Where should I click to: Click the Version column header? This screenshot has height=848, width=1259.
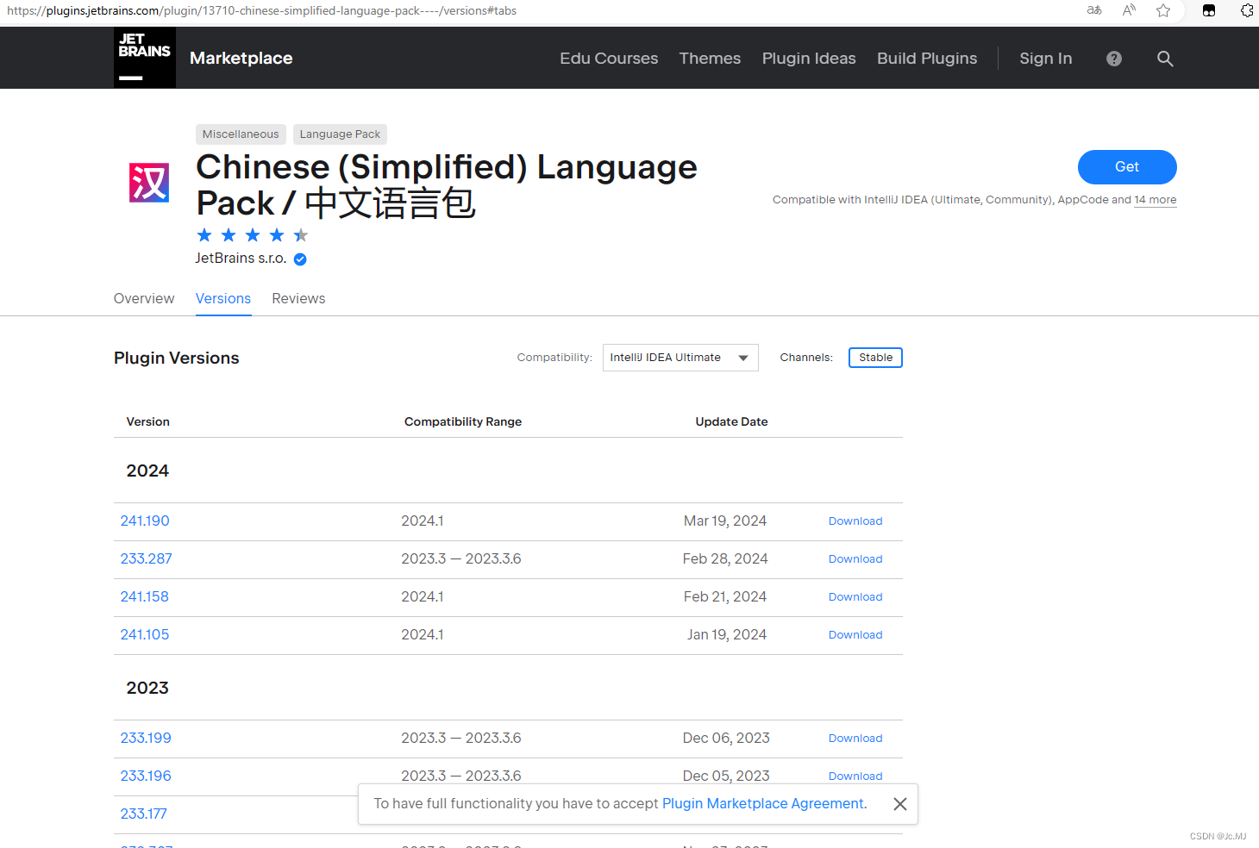tap(147, 422)
